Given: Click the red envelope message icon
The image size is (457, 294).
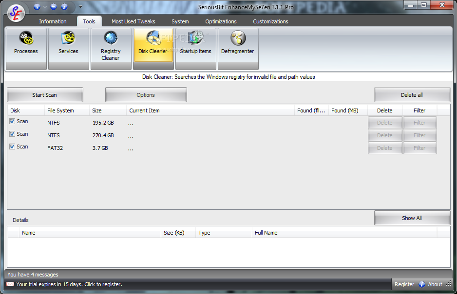Looking at the screenshot, I should pyautogui.click(x=10, y=284).
